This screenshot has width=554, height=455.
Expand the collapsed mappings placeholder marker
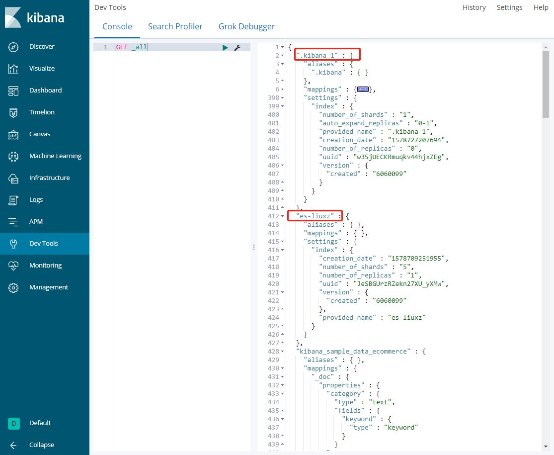[363, 90]
